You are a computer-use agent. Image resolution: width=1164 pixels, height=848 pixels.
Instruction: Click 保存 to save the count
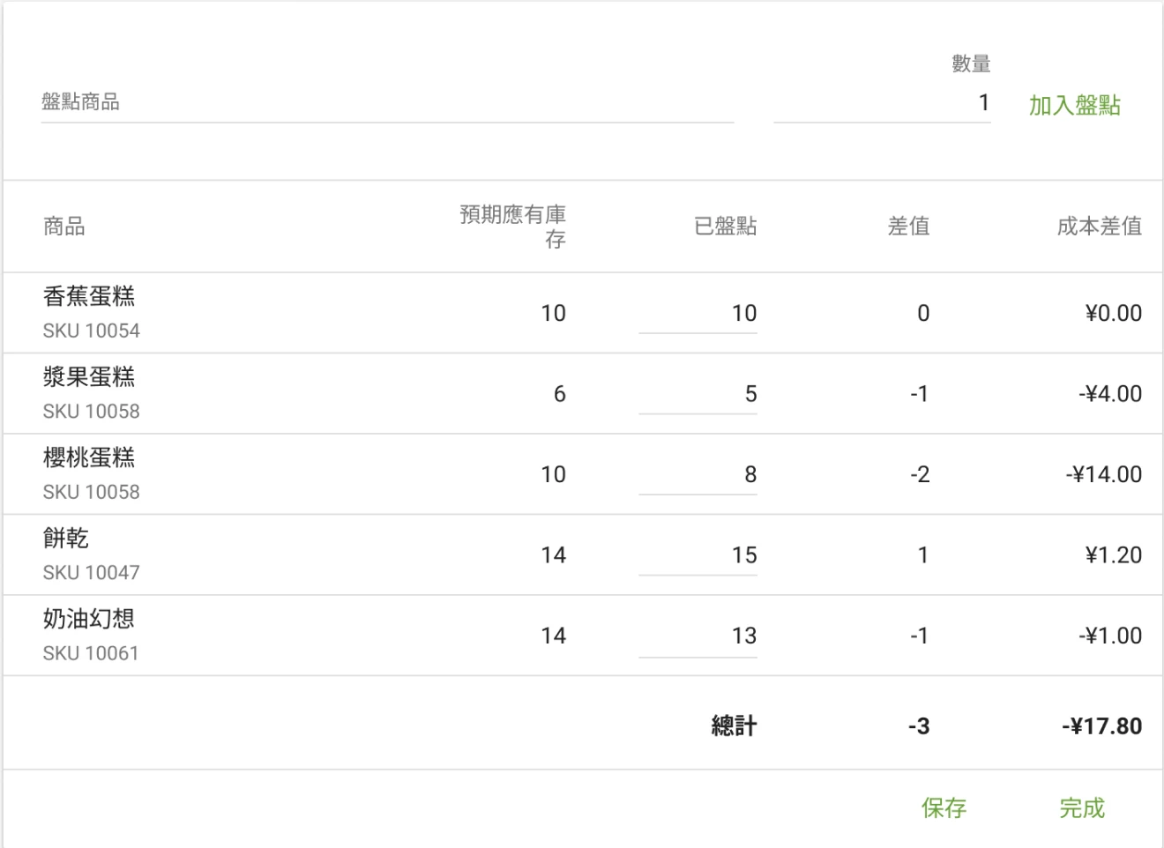click(x=944, y=807)
